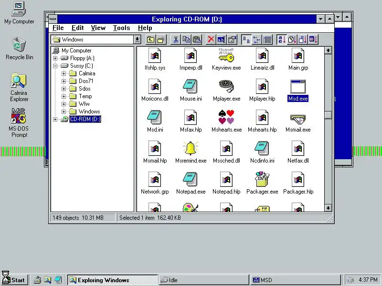Collapse the Sussy (C:) tree node

point(55,66)
